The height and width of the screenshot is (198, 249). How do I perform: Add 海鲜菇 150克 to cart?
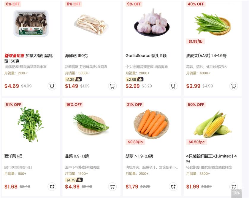pyautogui.click(x=112, y=86)
